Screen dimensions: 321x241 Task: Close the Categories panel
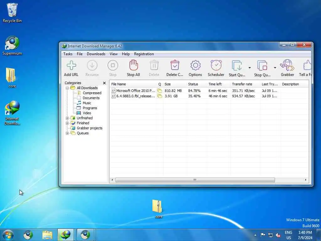[x=104, y=83]
